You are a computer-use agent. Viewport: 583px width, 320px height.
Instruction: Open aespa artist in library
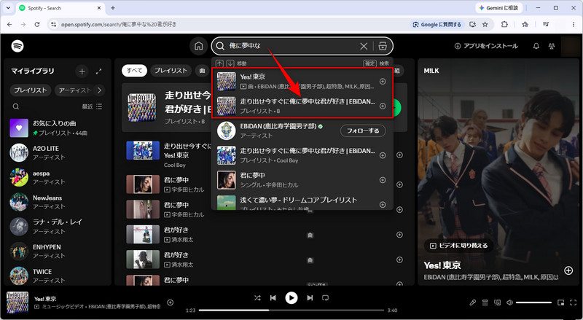click(58, 177)
